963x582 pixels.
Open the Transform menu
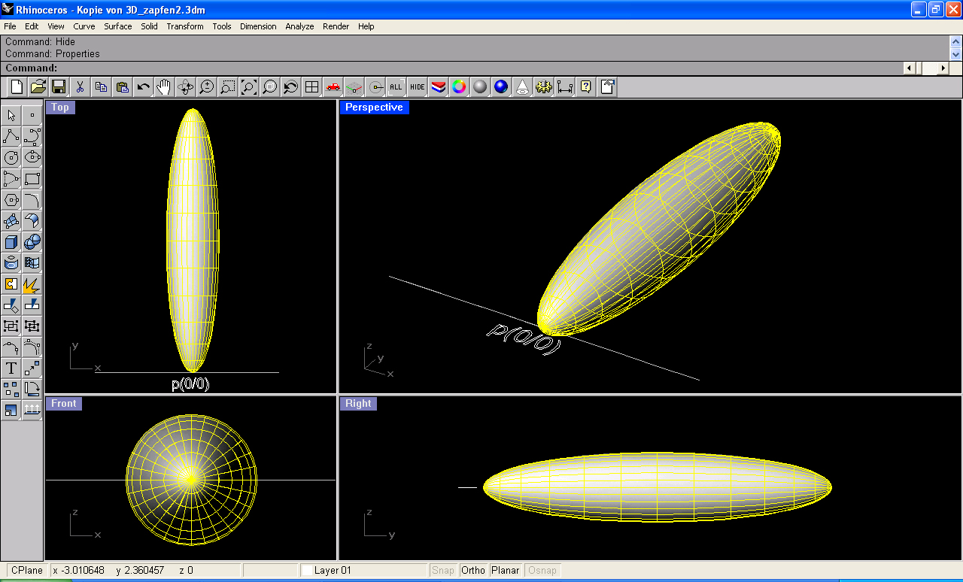185,26
